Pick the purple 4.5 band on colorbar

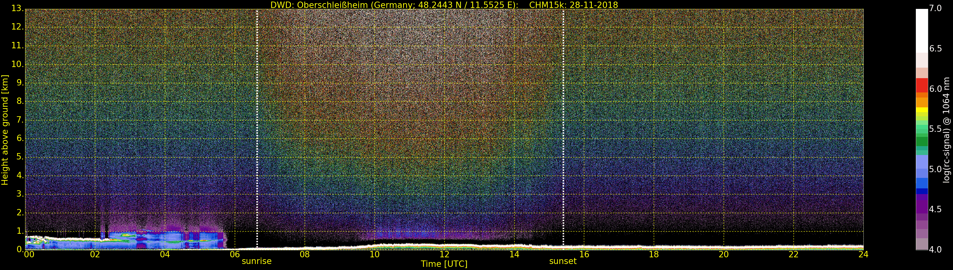coord(922,207)
